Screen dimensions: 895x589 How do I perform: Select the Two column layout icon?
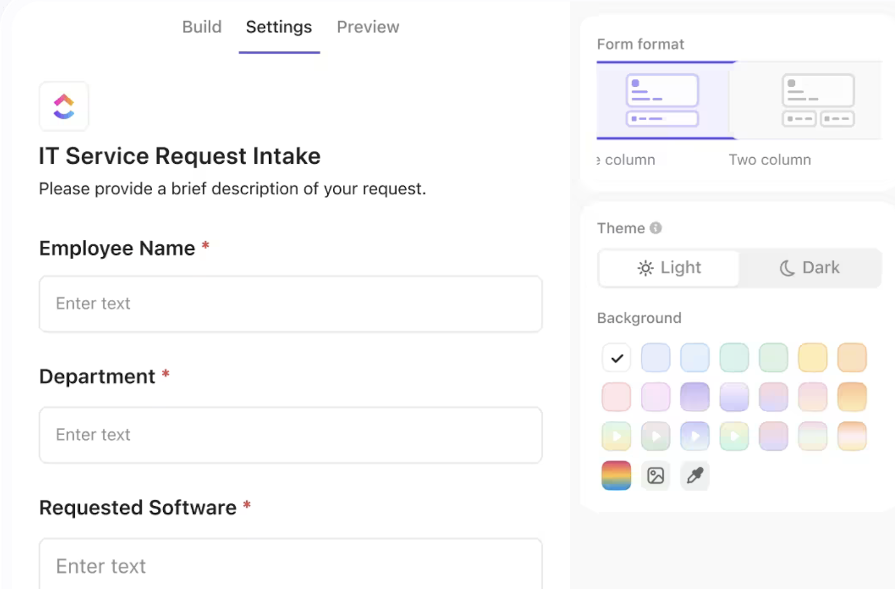click(x=818, y=100)
